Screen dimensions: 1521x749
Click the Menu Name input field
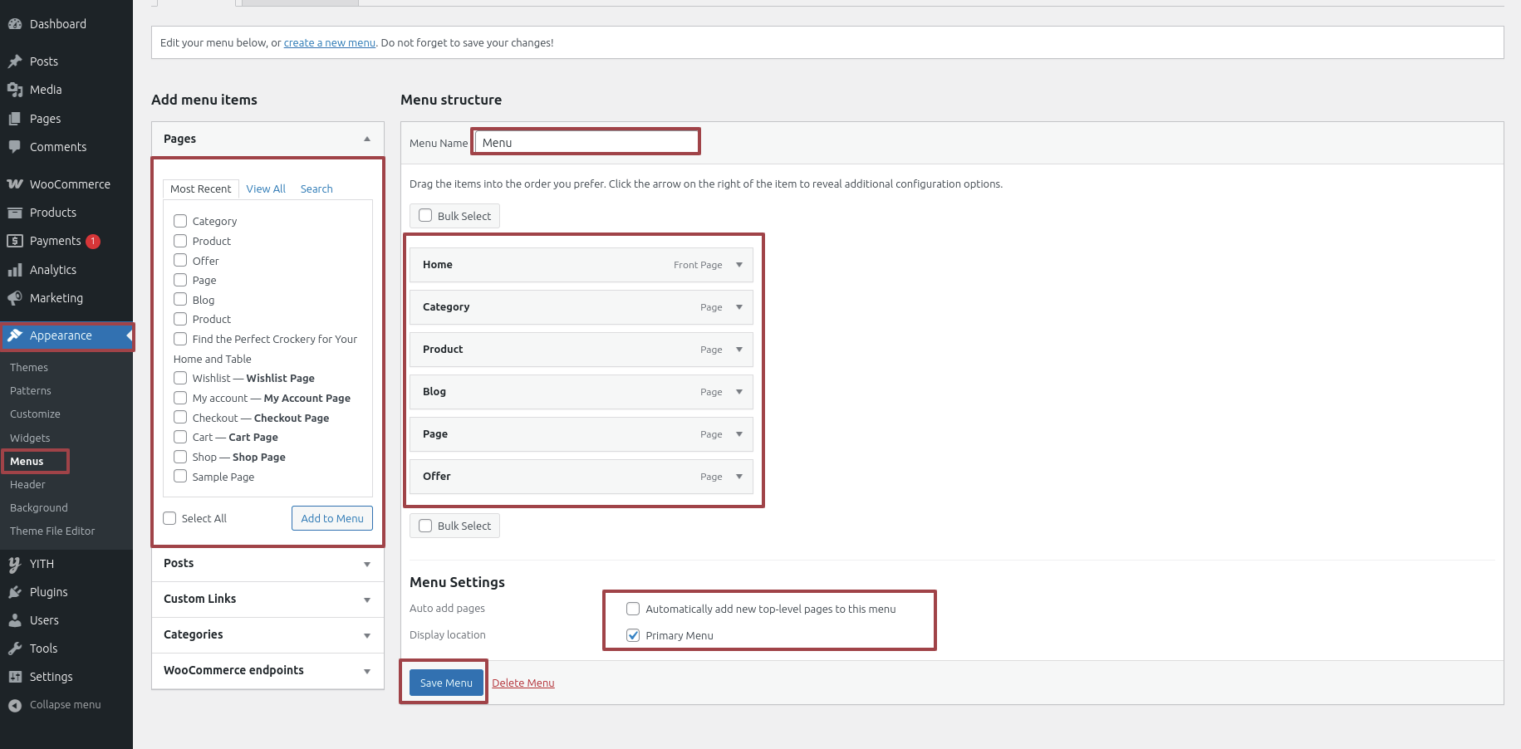tap(586, 143)
